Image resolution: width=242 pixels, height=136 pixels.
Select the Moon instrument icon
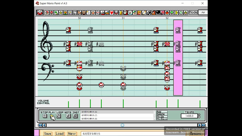pyautogui.click(x=176, y=13)
